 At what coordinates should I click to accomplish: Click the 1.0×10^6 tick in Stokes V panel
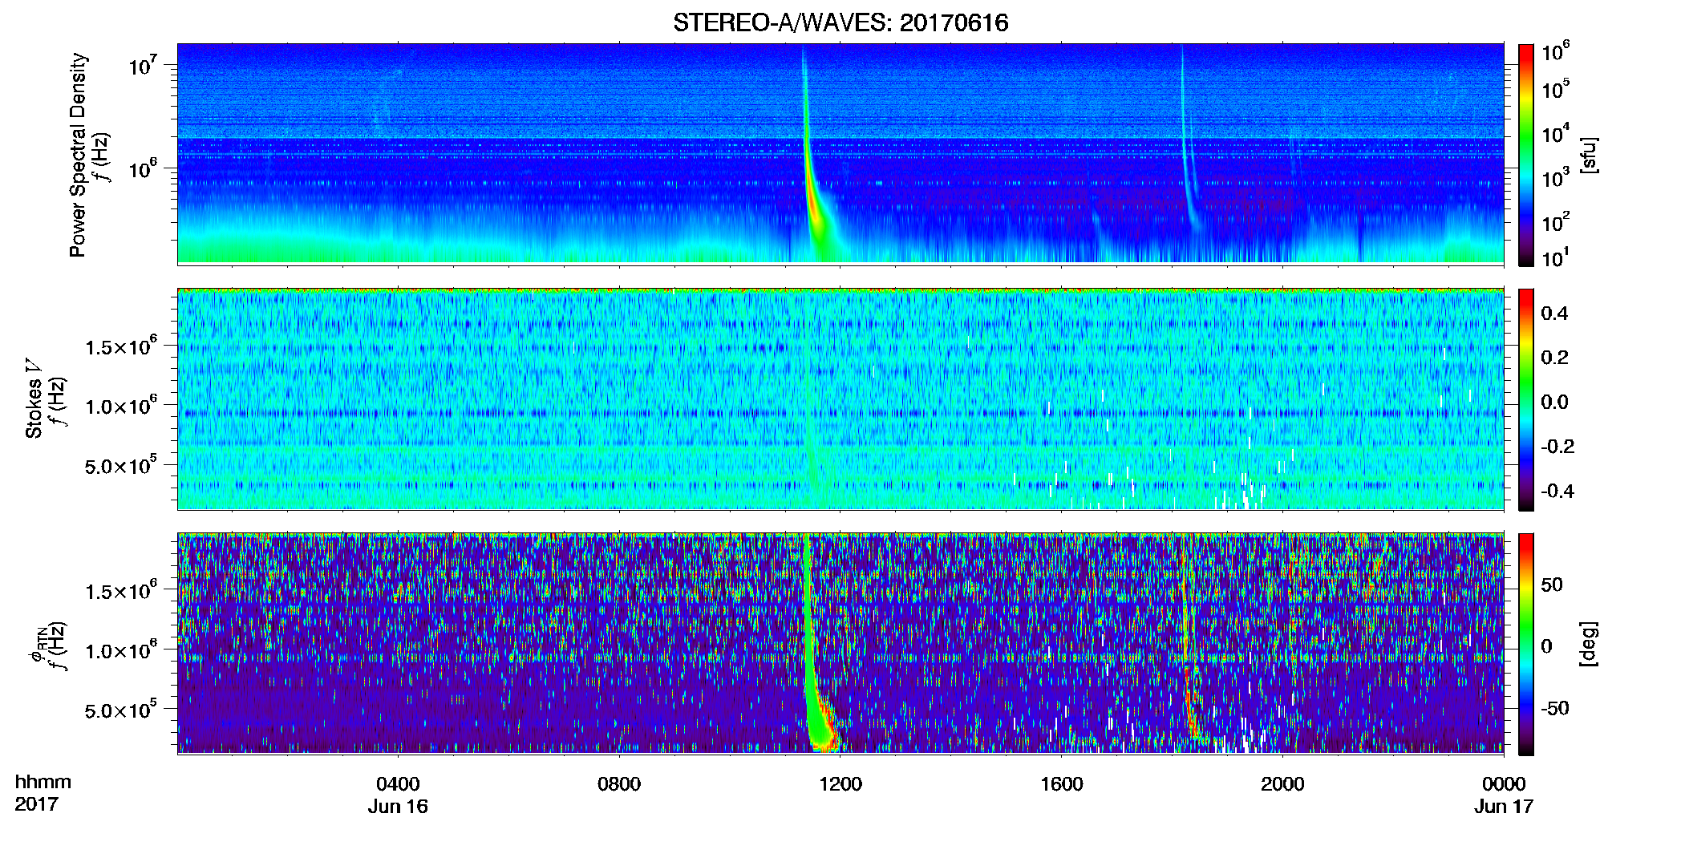(x=121, y=406)
